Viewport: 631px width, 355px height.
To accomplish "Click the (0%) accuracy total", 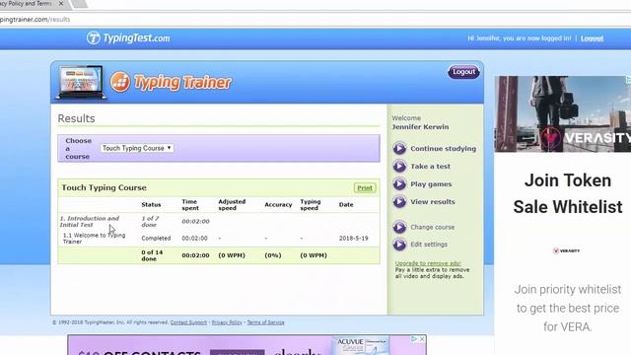I will 273,255.
